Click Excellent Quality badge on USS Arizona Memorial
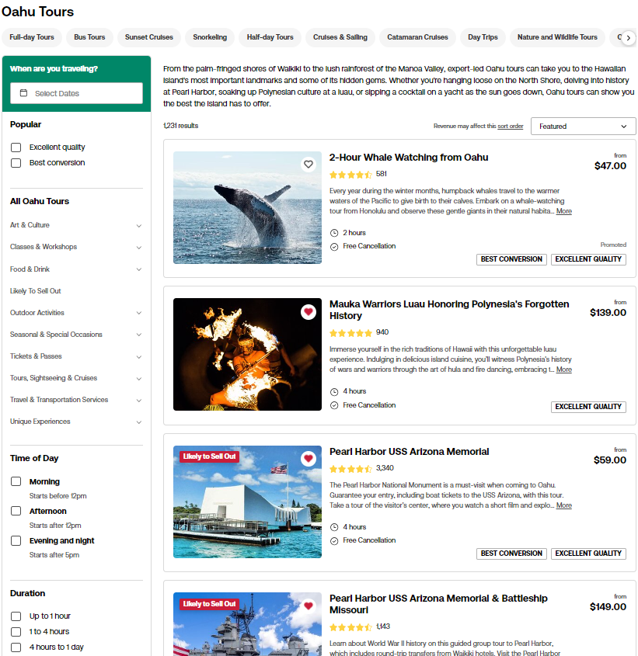The width and height of the screenshot is (638, 656). pyautogui.click(x=588, y=554)
